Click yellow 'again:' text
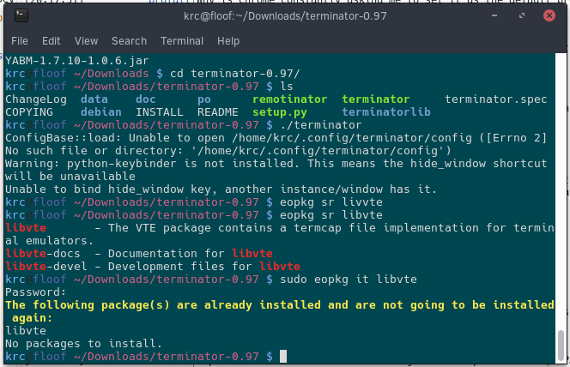This screenshot has height=367, width=570. [x=33, y=318]
